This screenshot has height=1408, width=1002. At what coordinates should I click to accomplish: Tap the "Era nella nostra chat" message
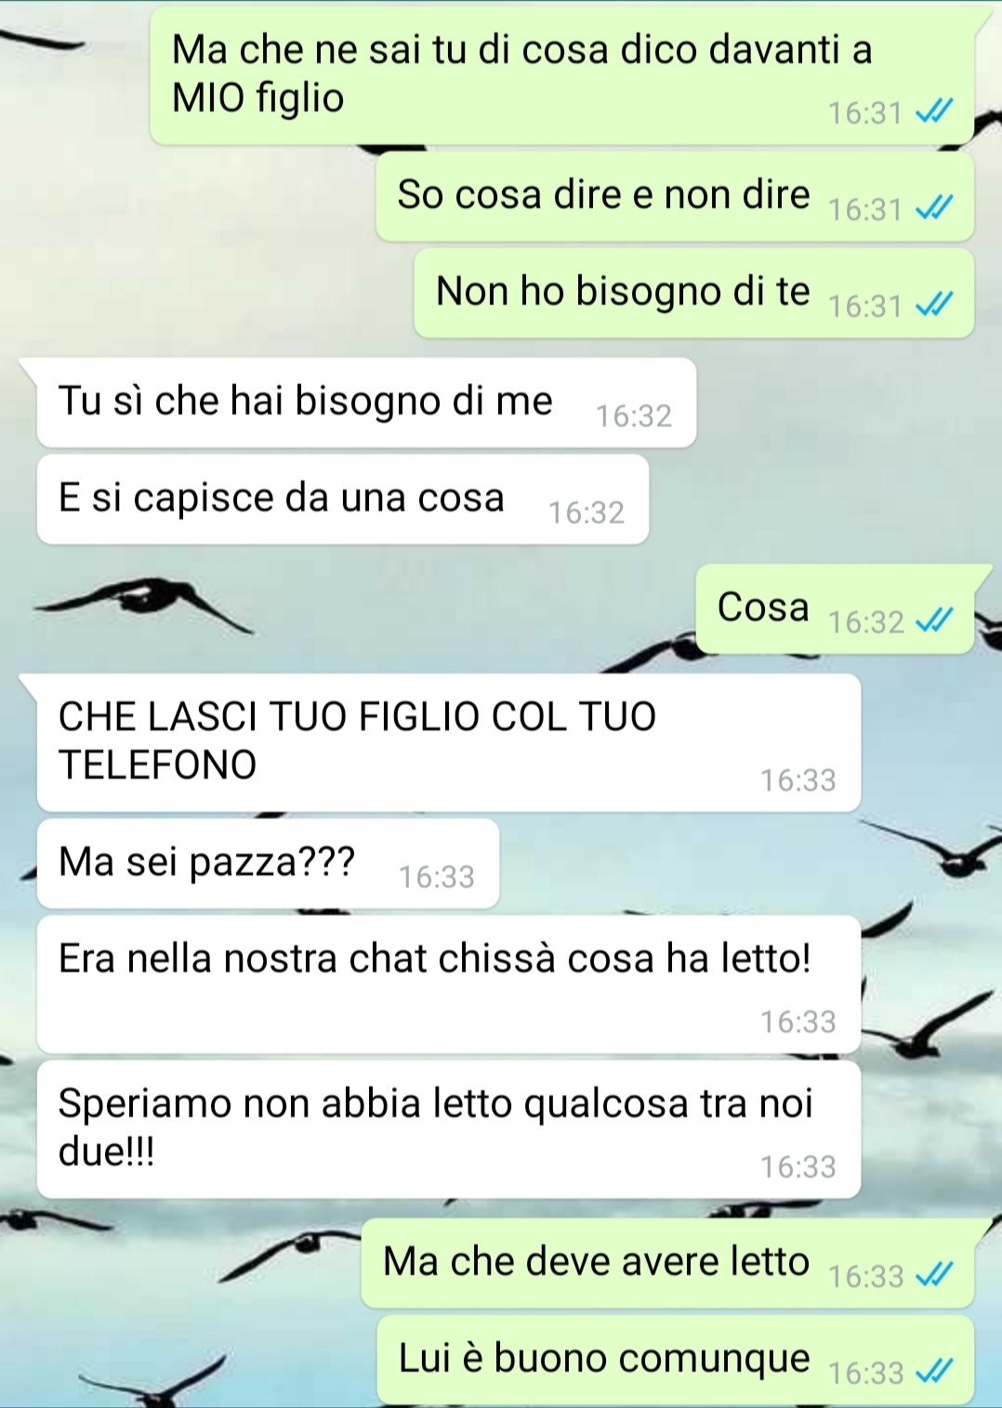pos(449,984)
